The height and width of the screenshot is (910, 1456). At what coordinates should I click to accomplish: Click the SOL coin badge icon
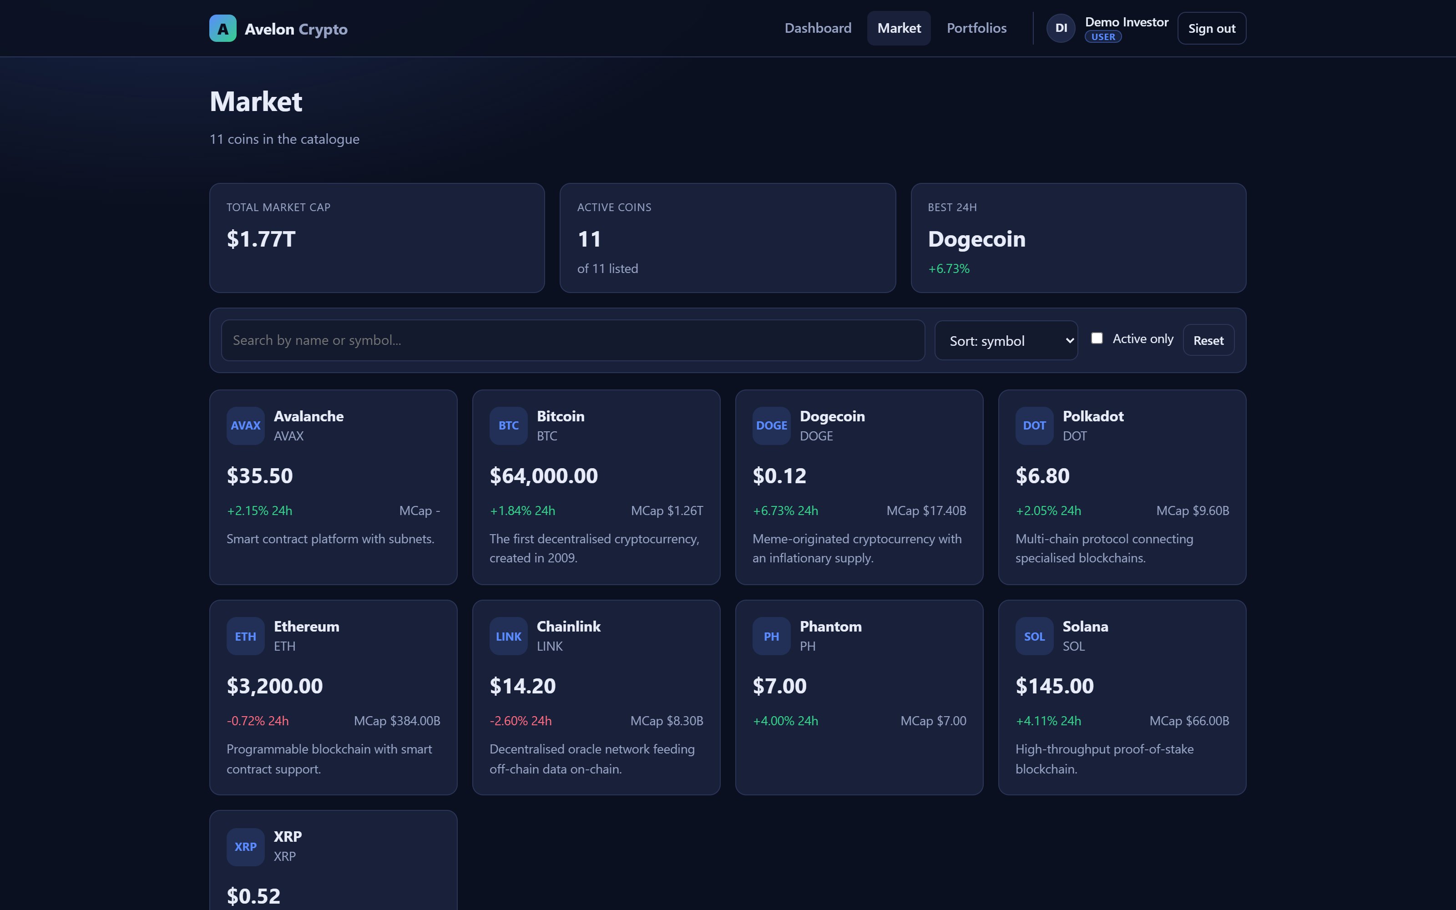[x=1034, y=636]
